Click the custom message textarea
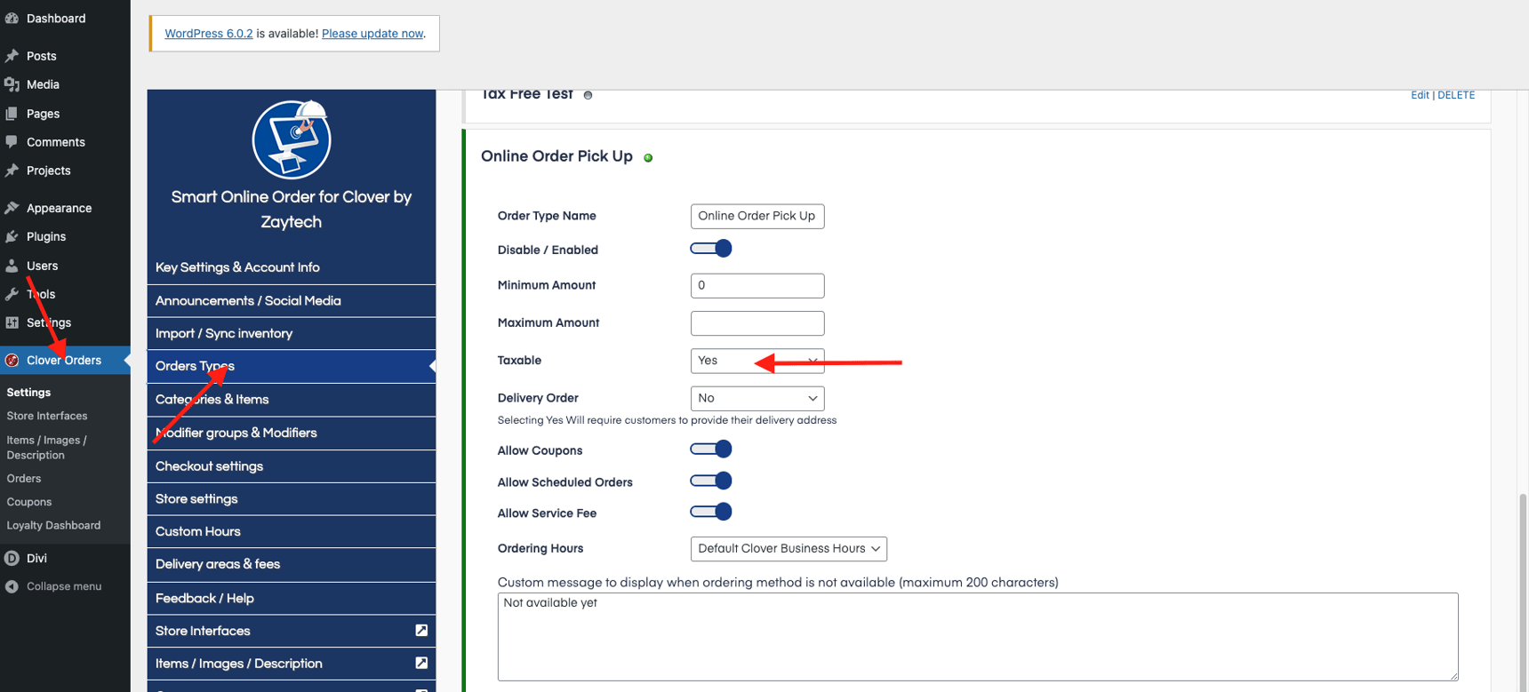Screen dimensions: 1529x692 point(978,637)
